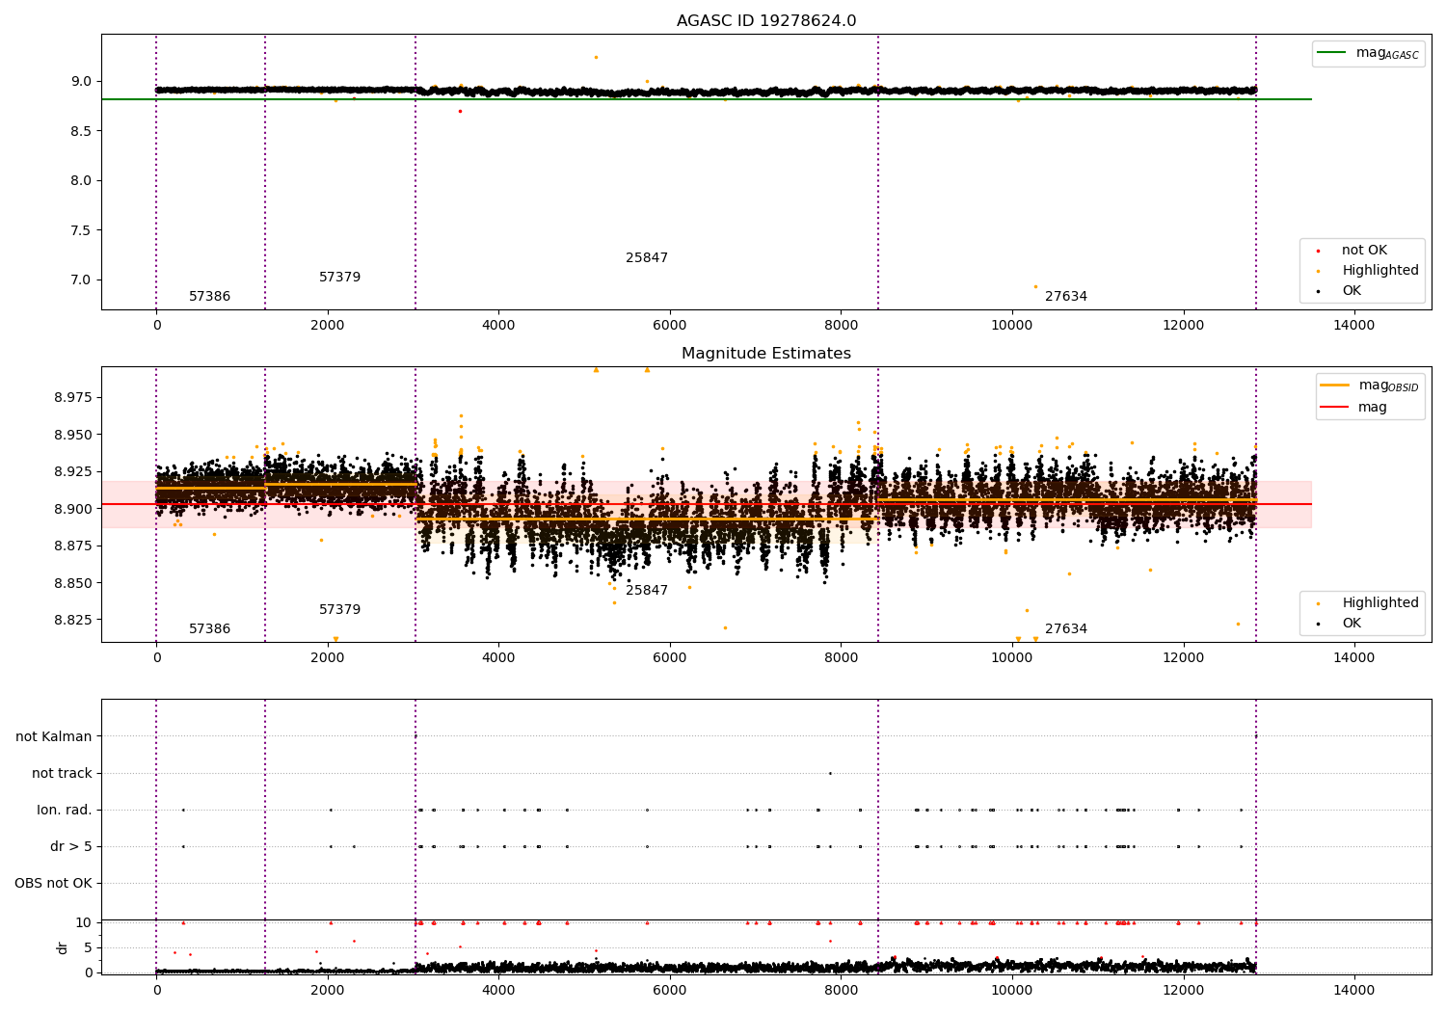Image resolution: width=1446 pixels, height=1012 pixels.
Task: Click the "OBS not OK" axis label
Action: click(x=53, y=883)
